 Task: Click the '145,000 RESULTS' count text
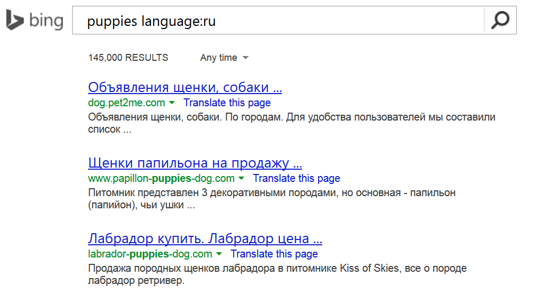coord(128,58)
